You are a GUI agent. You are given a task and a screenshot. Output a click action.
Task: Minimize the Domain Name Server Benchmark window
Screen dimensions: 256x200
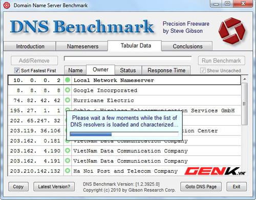pos(216,4)
